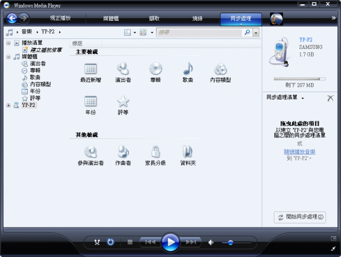341x257 pixels.
Task: Click the 標題 column header
Action: click(x=86, y=44)
